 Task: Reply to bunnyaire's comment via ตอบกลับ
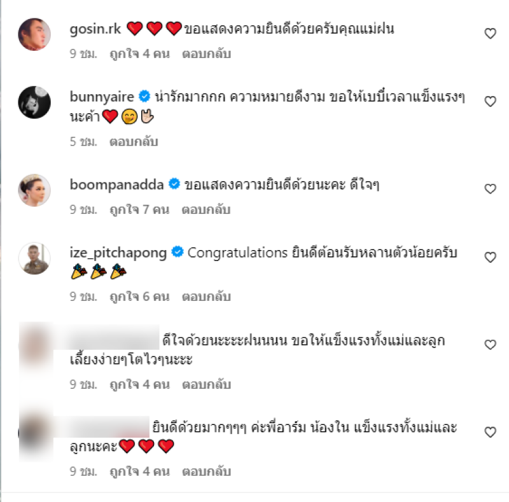pos(134,142)
